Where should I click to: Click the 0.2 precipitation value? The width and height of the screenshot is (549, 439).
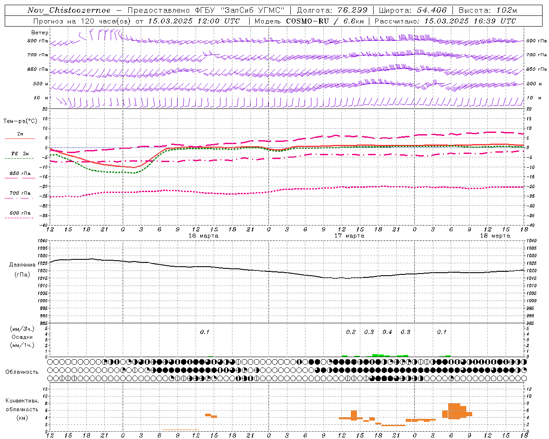(x=351, y=332)
